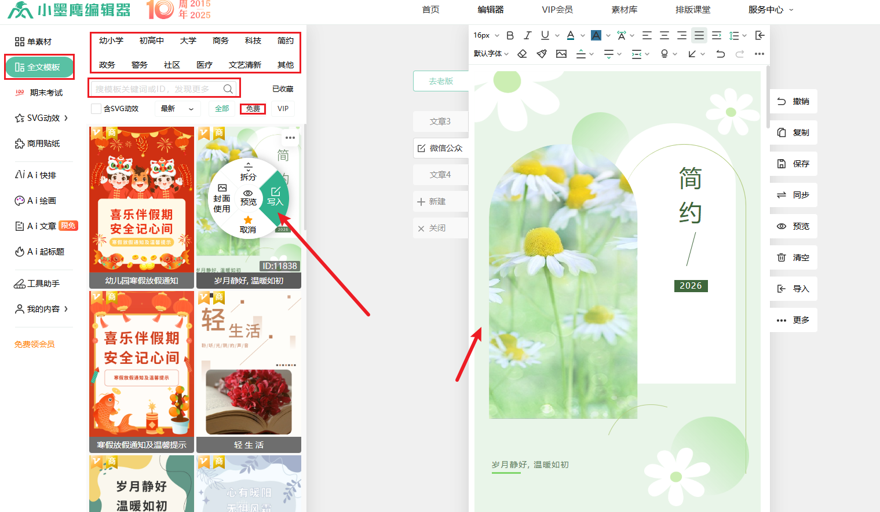Open the Ai绘画 sidebar tool
This screenshot has height=512, width=880.
[x=36, y=201]
